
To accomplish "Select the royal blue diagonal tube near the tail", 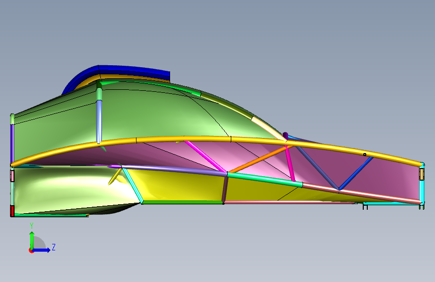I will pos(356,173).
